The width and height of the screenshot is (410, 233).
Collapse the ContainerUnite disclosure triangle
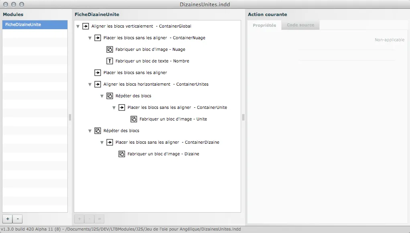(x=114, y=108)
